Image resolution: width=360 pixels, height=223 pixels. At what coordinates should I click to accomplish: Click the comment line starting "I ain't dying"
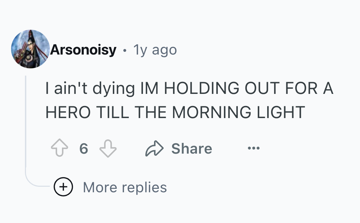(189, 88)
